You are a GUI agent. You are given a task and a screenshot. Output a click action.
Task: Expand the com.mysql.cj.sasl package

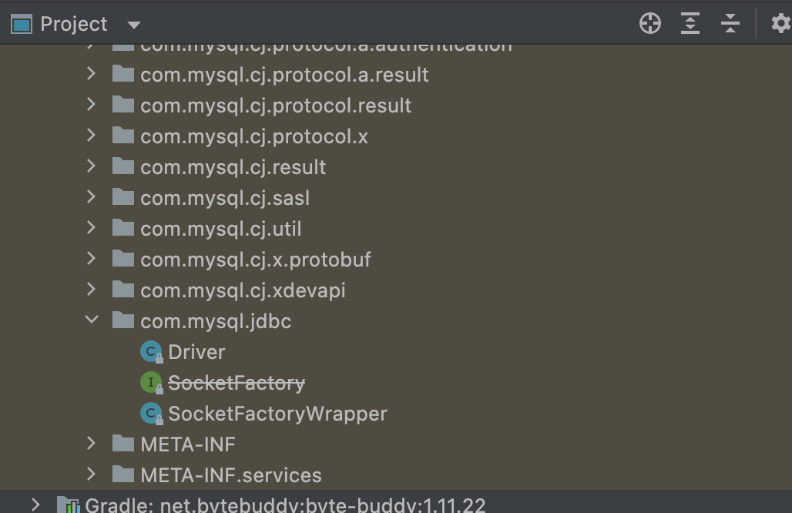(x=92, y=197)
